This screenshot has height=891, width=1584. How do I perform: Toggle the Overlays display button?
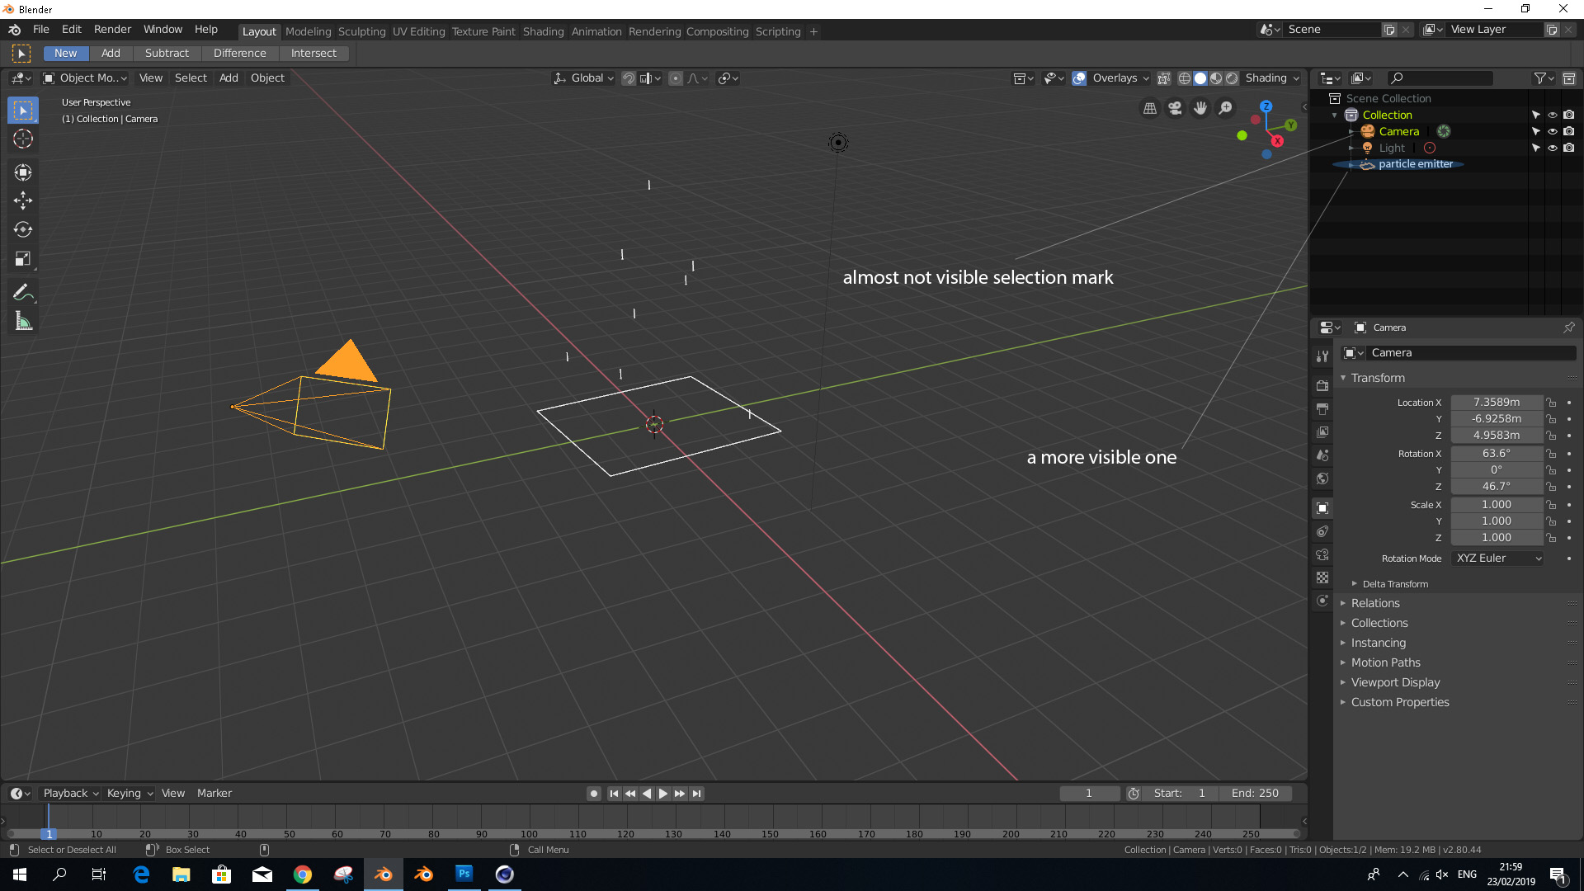point(1079,78)
